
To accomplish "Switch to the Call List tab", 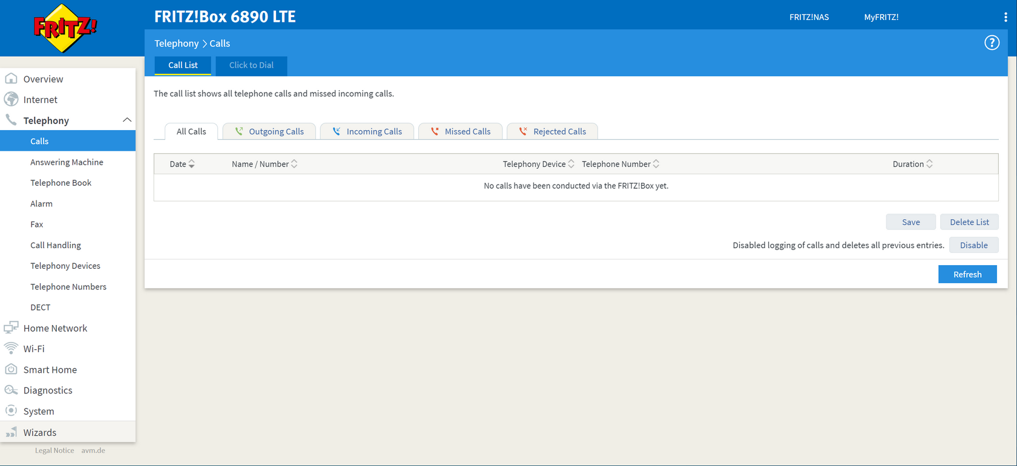I will (183, 65).
